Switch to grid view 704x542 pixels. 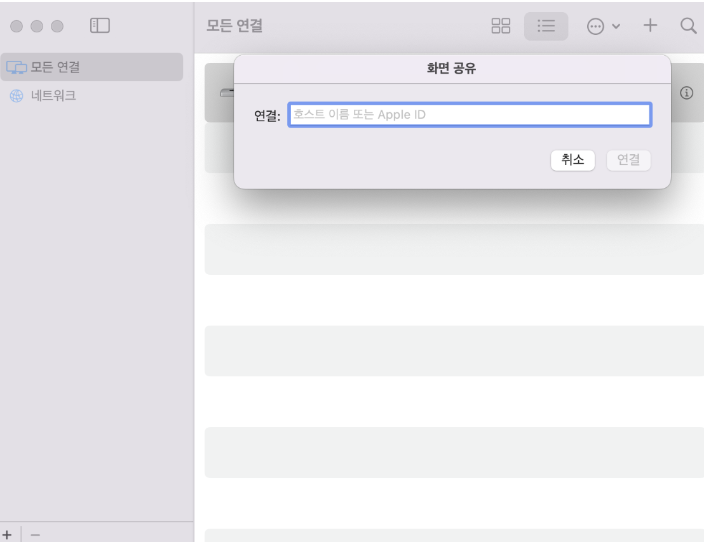pyautogui.click(x=501, y=25)
